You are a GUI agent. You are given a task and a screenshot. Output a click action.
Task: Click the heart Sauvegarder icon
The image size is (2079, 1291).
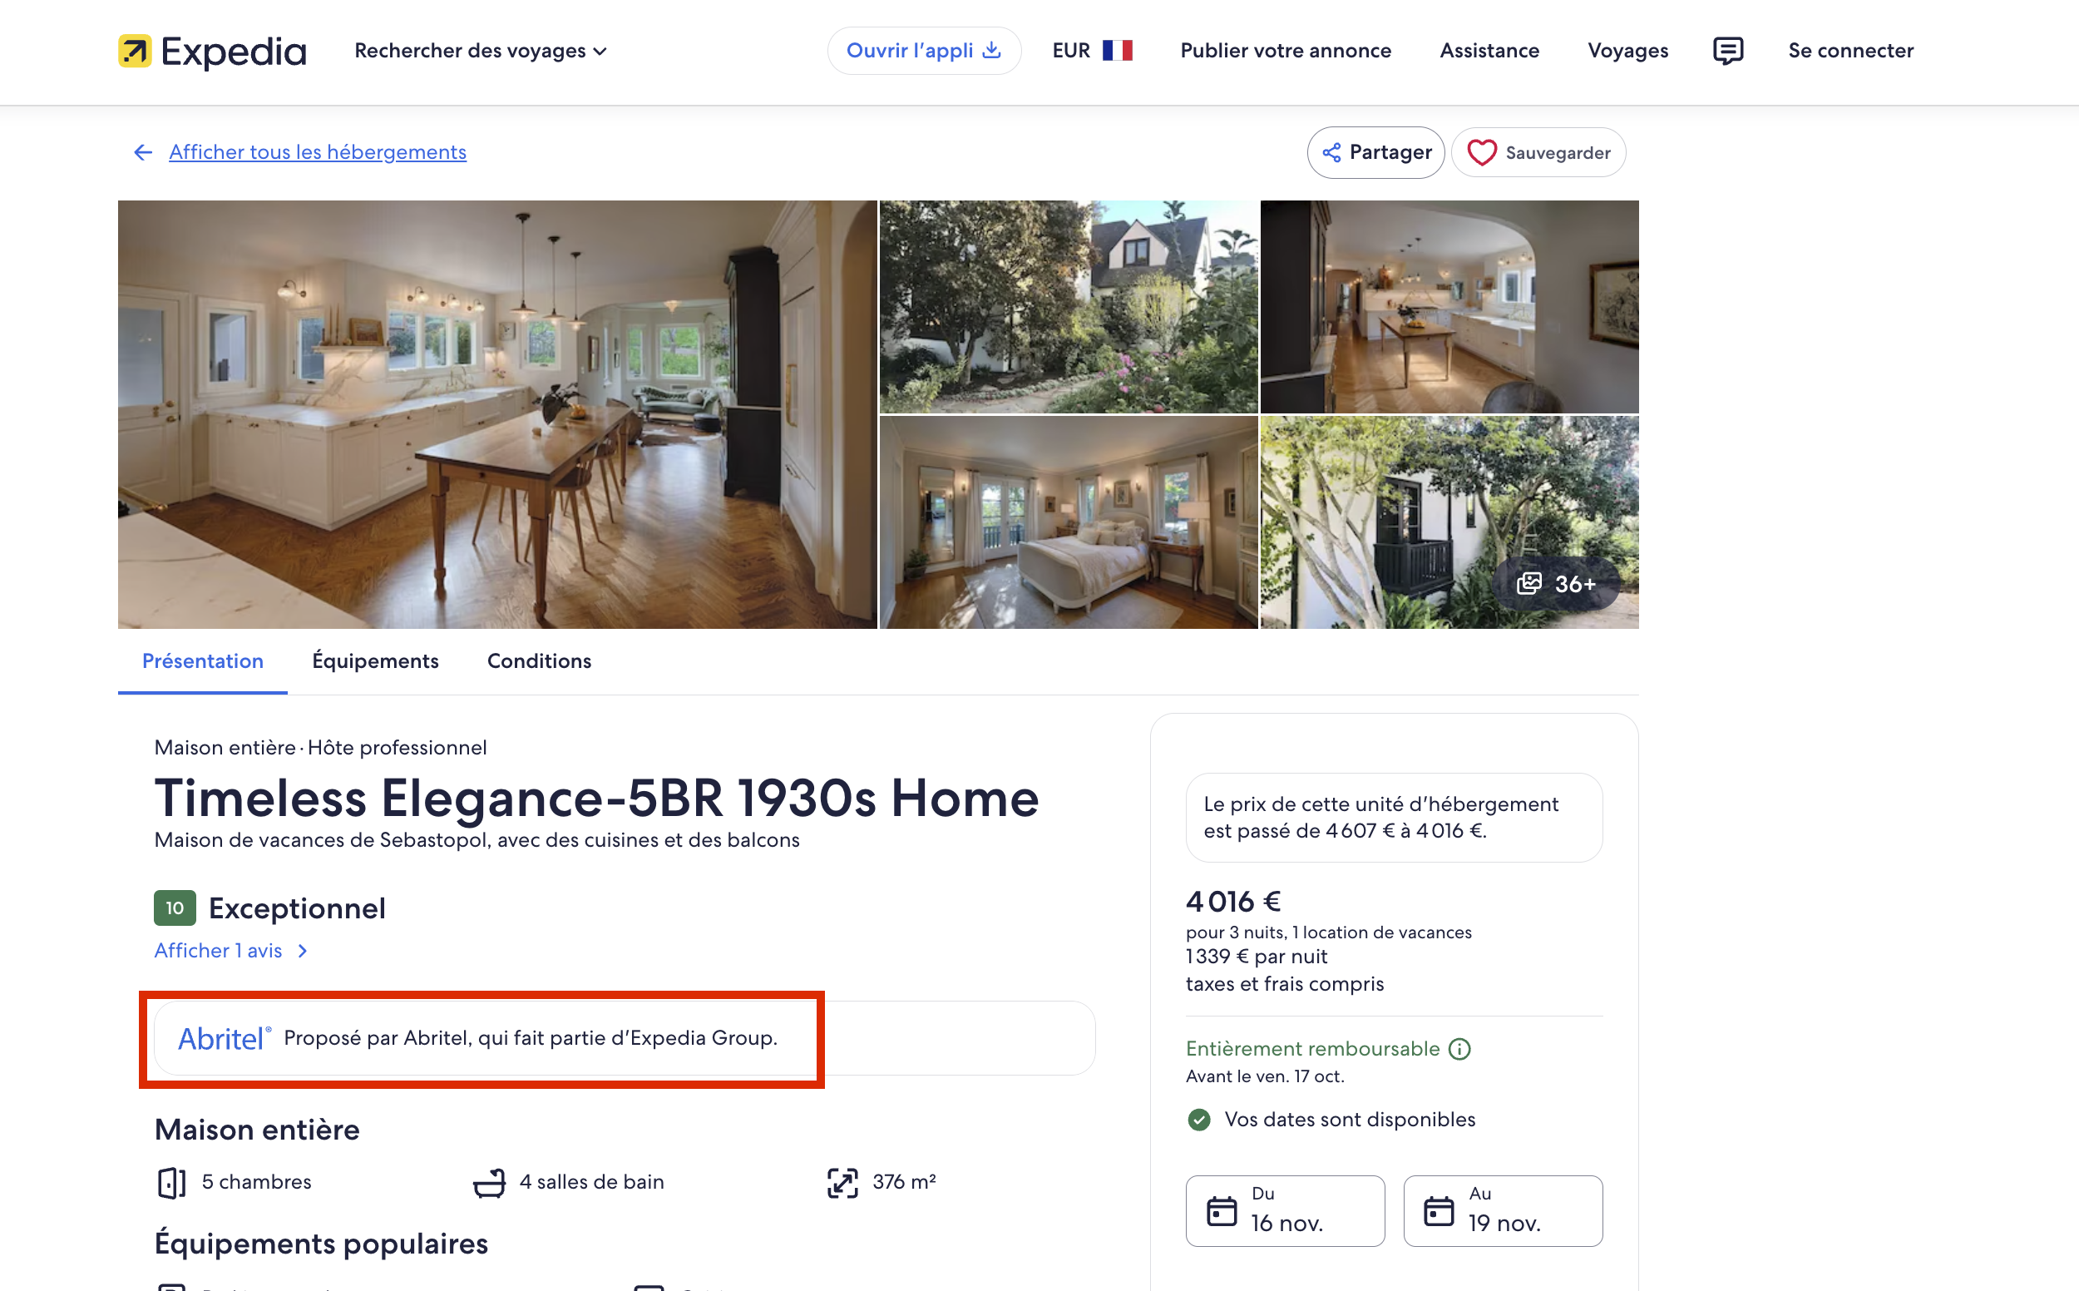tap(1482, 153)
